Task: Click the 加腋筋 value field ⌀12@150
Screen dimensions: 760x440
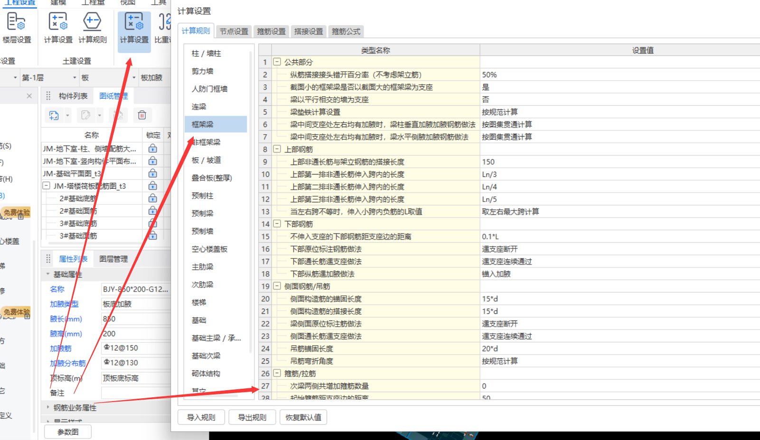Action: [x=136, y=348]
